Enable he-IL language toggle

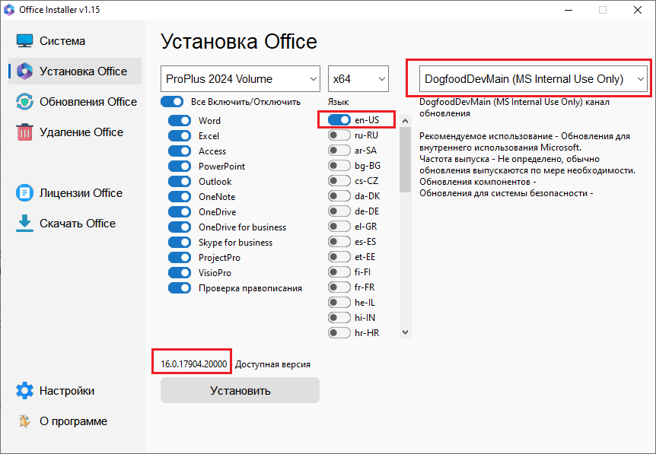point(339,302)
